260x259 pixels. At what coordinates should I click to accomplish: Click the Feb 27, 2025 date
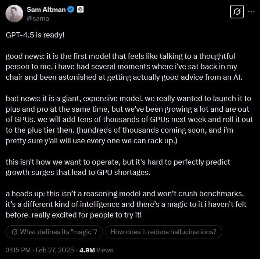54,250
